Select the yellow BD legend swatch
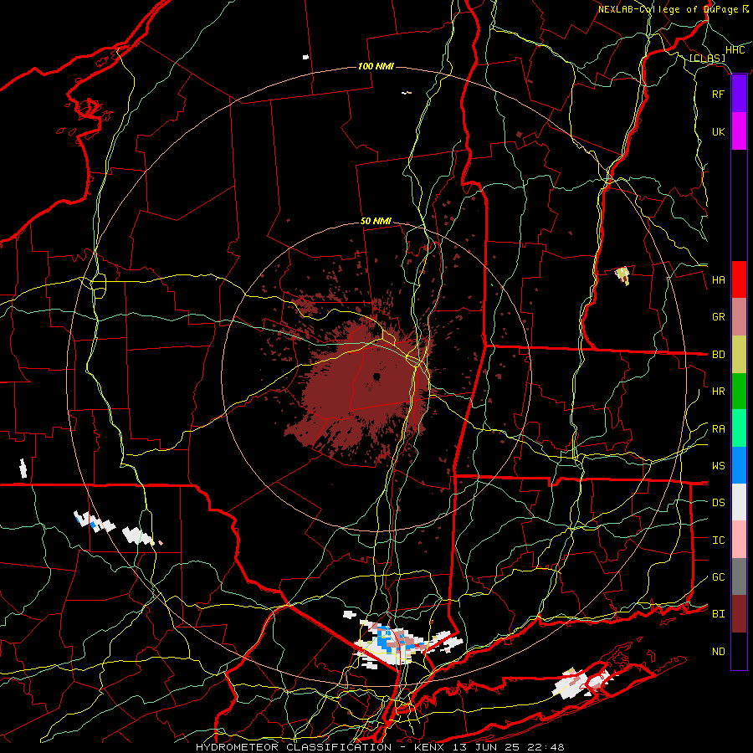The width and height of the screenshot is (753, 753). pyautogui.click(x=739, y=355)
